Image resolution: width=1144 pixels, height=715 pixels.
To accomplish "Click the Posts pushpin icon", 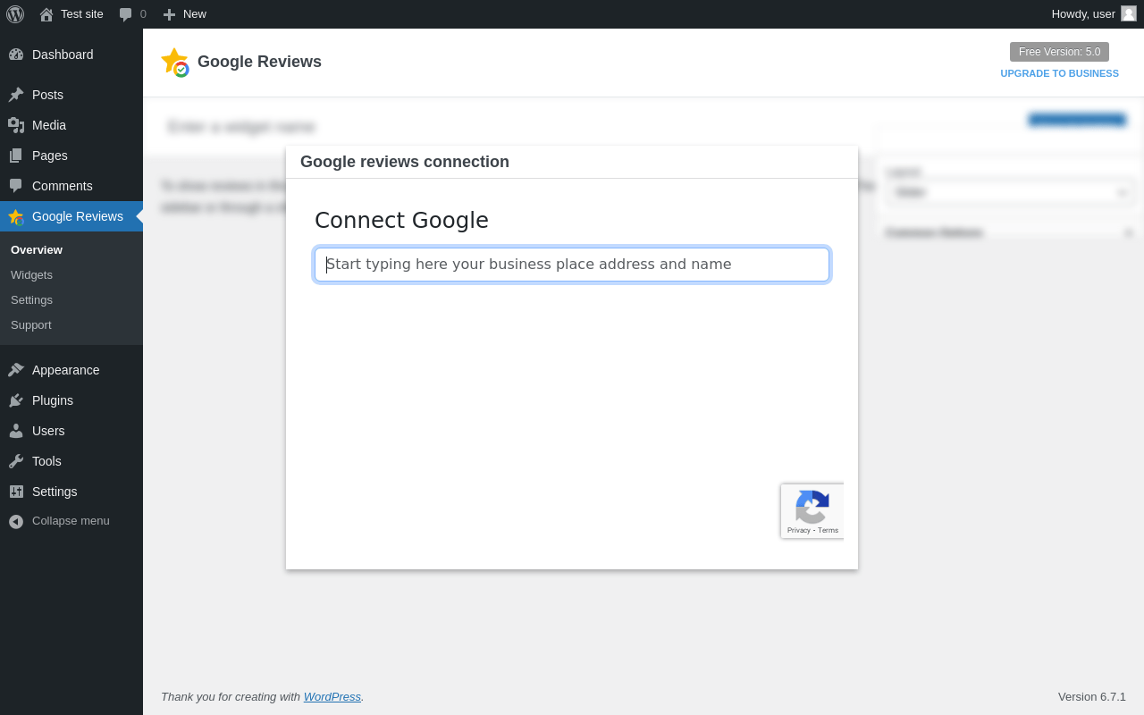I will click(x=16, y=95).
